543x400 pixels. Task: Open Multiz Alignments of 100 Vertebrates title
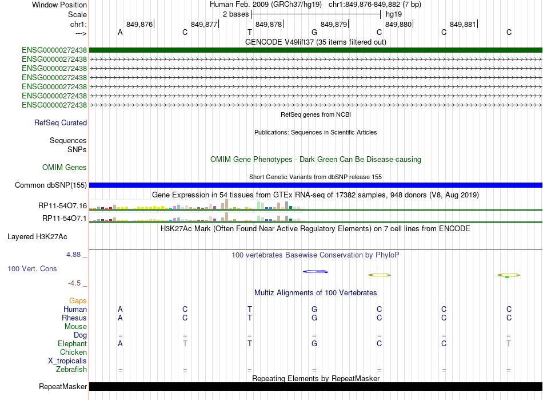click(316, 292)
